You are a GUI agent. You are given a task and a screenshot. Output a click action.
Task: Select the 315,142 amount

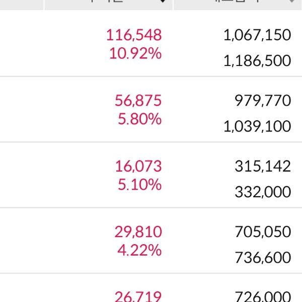(263, 167)
